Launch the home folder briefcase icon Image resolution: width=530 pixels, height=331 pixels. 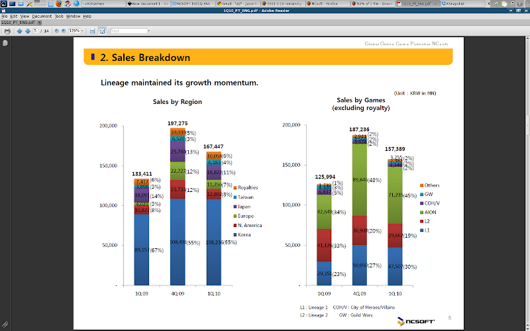pyautogui.click(x=21, y=4)
